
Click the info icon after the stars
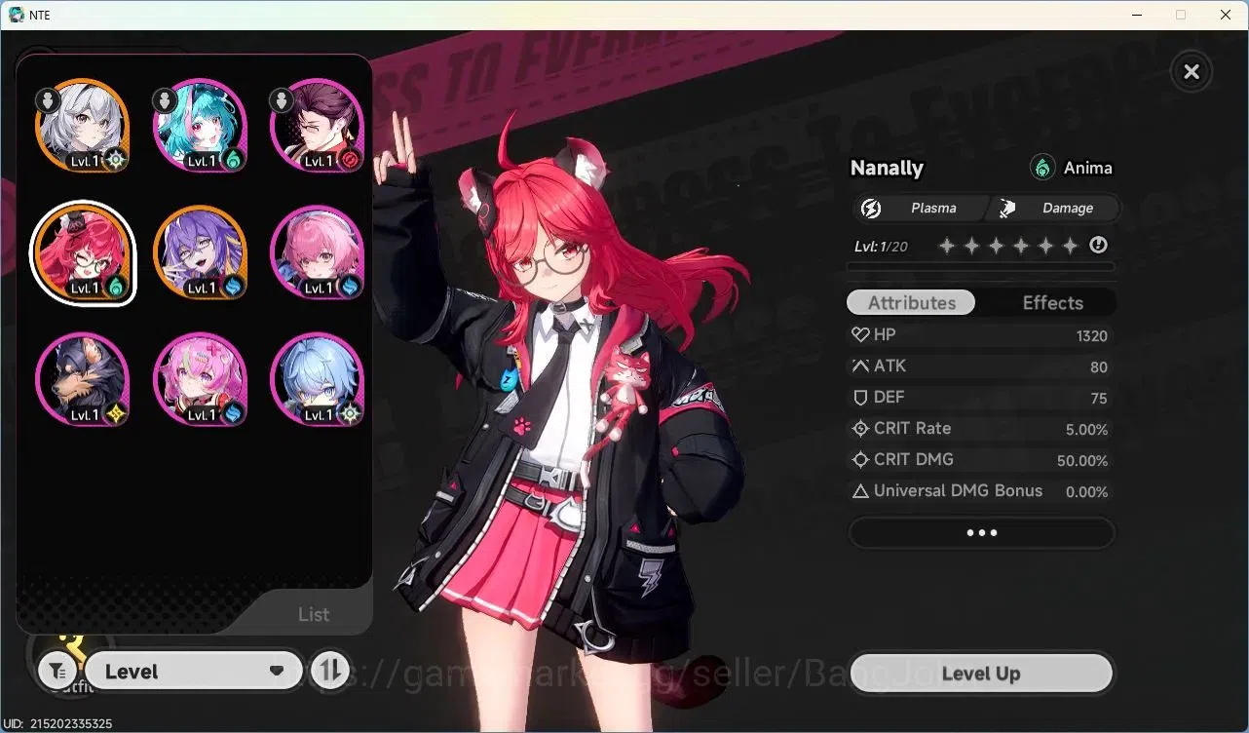click(x=1098, y=246)
